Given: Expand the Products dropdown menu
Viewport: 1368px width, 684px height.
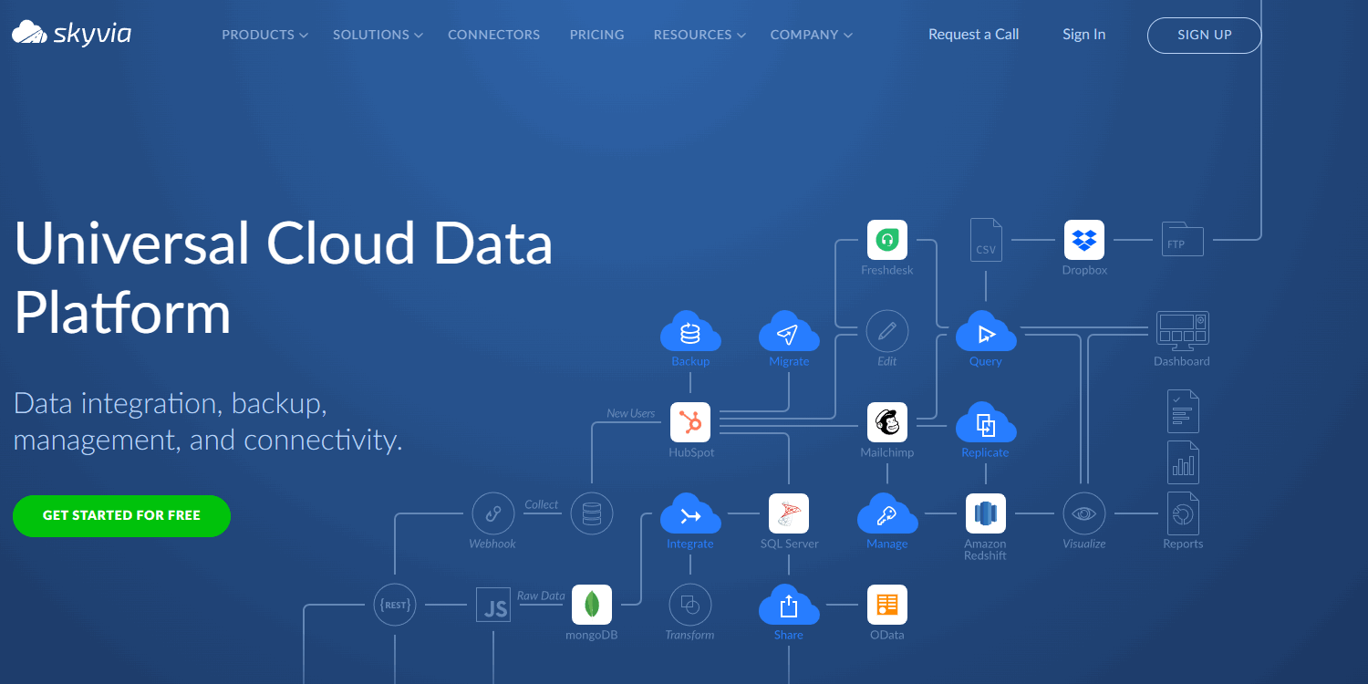Looking at the screenshot, I should pos(264,35).
